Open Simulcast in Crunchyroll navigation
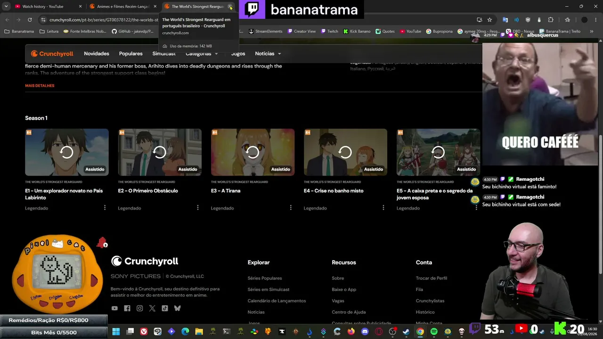This screenshot has width=603, height=339. 164,54
